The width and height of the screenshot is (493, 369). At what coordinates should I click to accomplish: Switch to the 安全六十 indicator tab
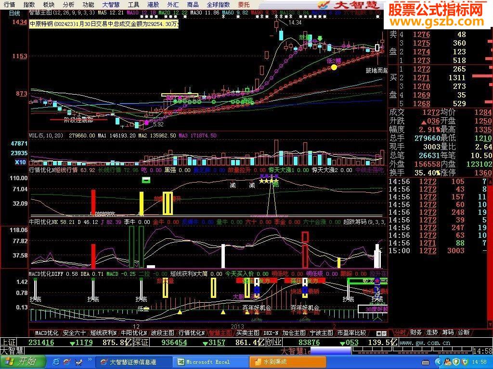74,332
